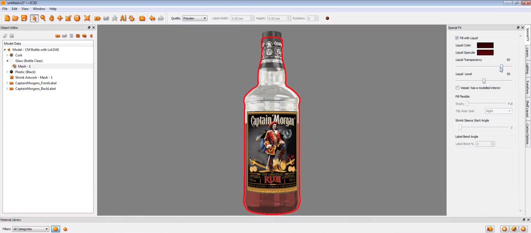Click the icon right of the Ai icon
531x233 pixels.
(x=132, y=18)
